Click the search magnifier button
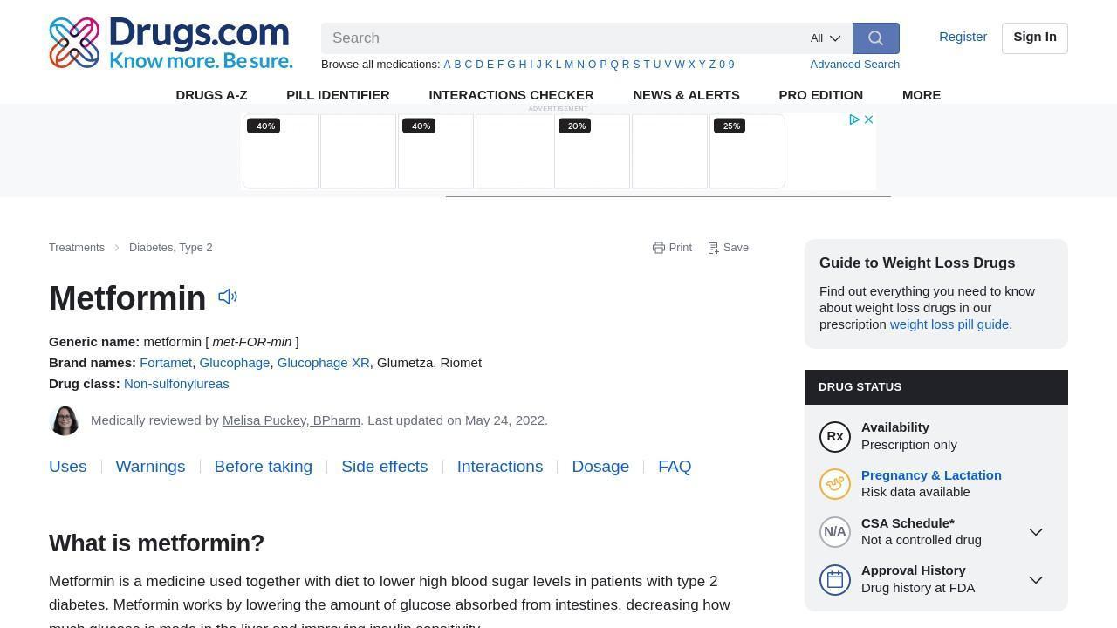This screenshot has height=628, width=1117. [875, 38]
